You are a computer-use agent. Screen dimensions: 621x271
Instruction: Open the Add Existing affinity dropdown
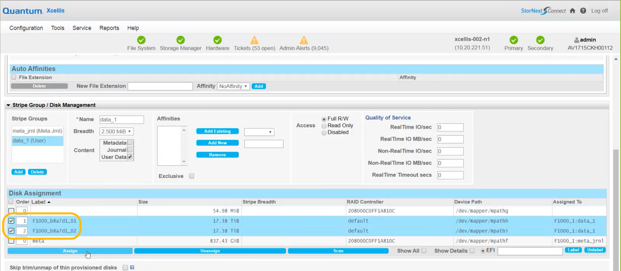(x=259, y=132)
